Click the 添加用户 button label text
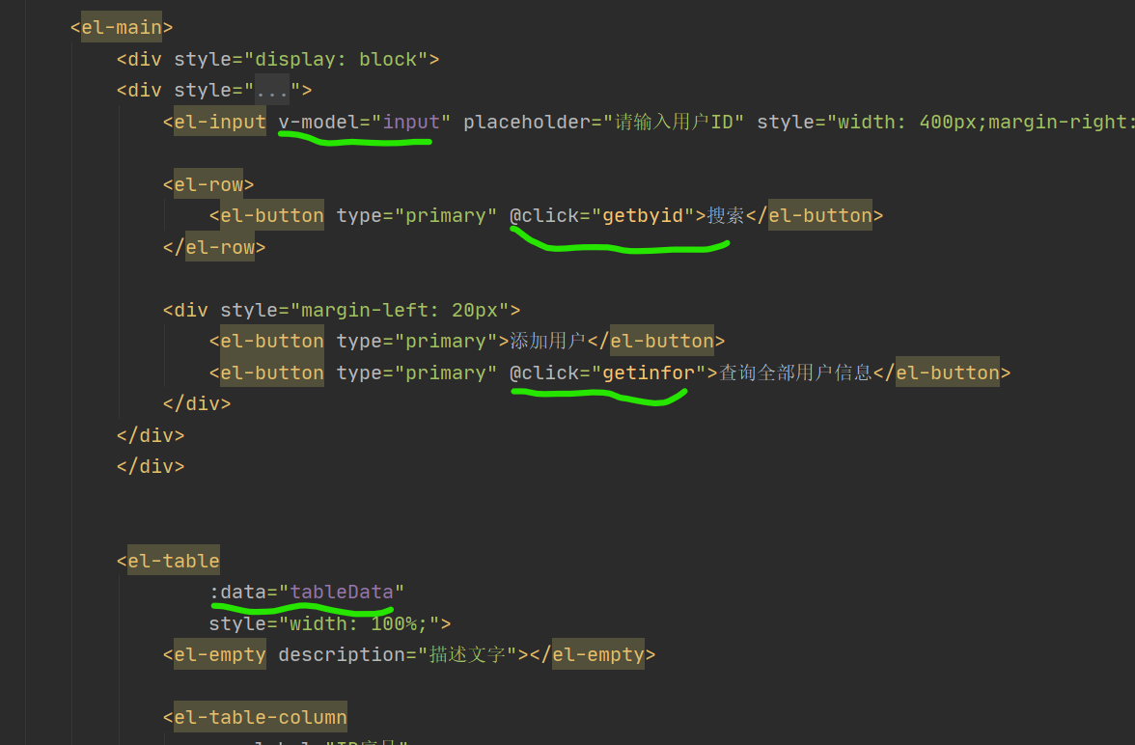Screen dimensions: 1135x745 547,341
